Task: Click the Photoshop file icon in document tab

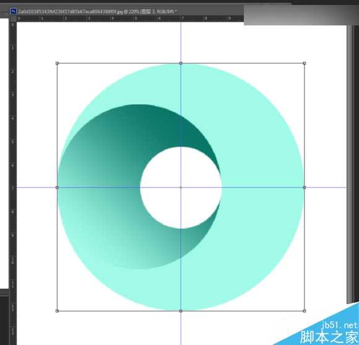Action: pyautogui.click(x=14, y=11)
